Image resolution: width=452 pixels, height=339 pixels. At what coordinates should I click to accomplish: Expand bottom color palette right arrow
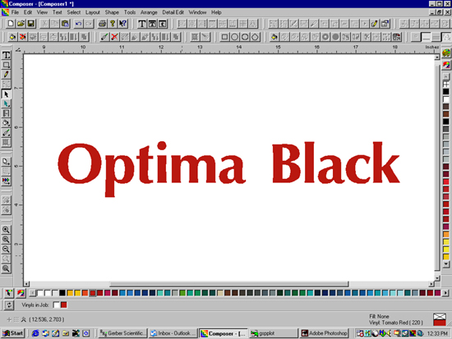click(445, 293)
